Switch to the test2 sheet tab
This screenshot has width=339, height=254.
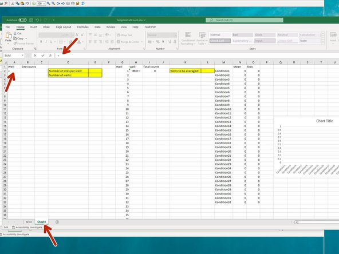(x=29, y=222)
